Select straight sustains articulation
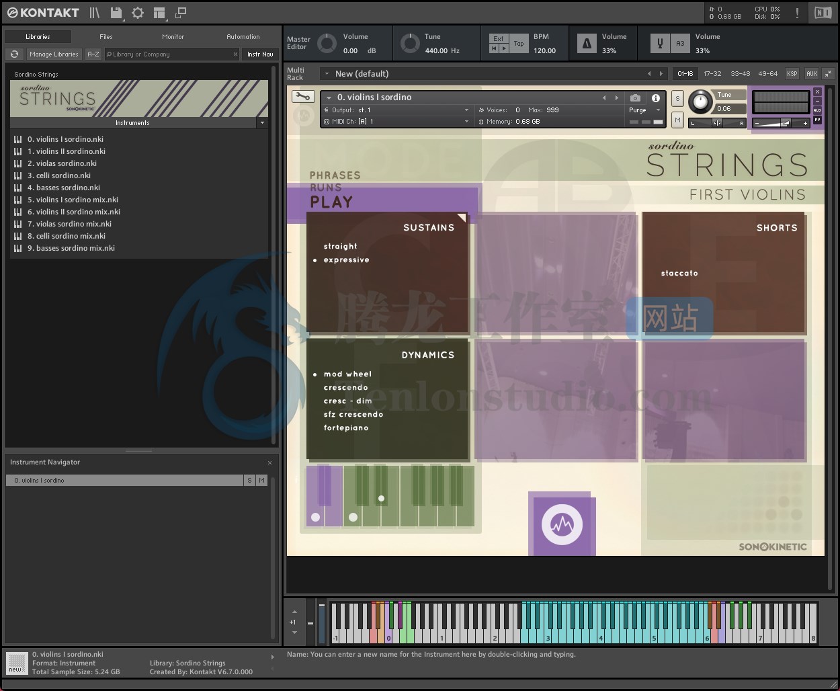Image resolution: width=840 pixels, height=691 pixels. tap(341, 247)
